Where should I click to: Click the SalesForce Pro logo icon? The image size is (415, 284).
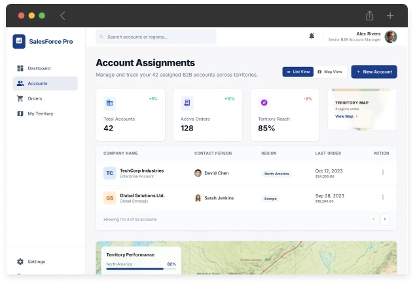click(19, 41)
